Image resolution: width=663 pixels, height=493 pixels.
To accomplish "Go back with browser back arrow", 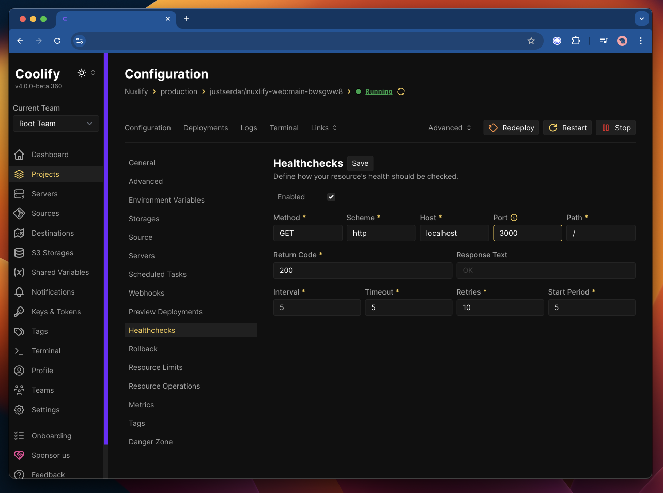I will point(20,41).
